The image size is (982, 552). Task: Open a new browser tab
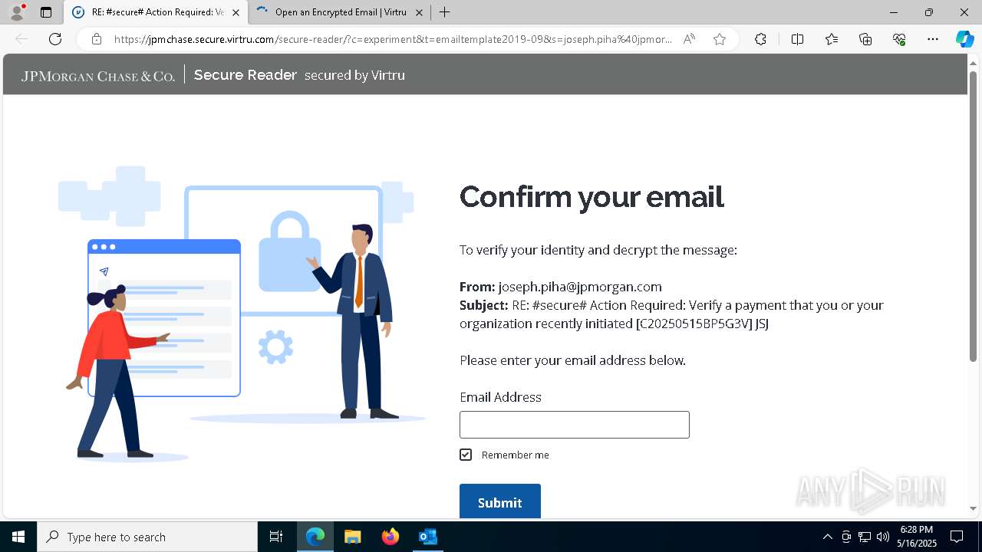[445, 12]
